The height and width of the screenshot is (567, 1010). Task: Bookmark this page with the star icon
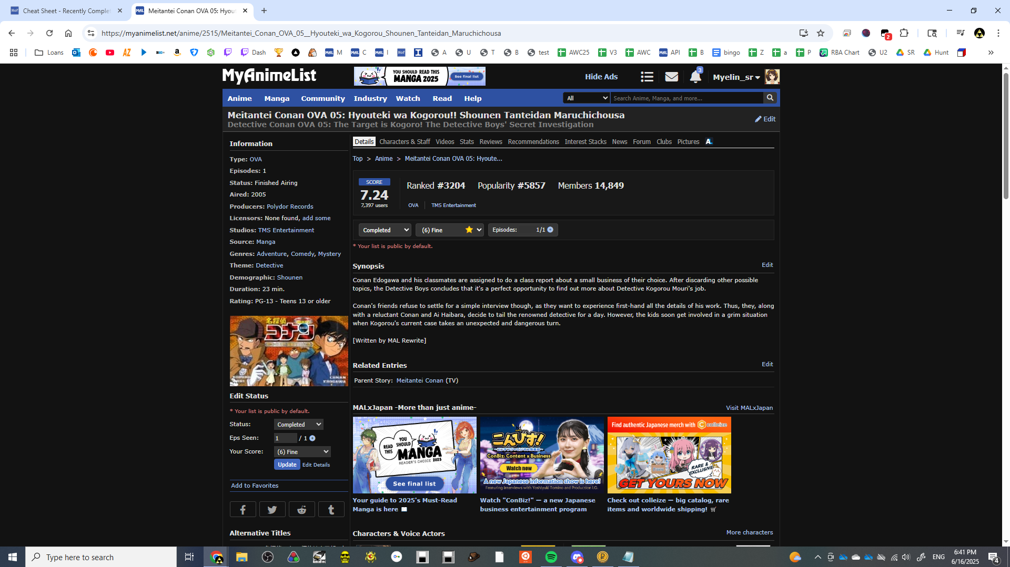(821, 33)
